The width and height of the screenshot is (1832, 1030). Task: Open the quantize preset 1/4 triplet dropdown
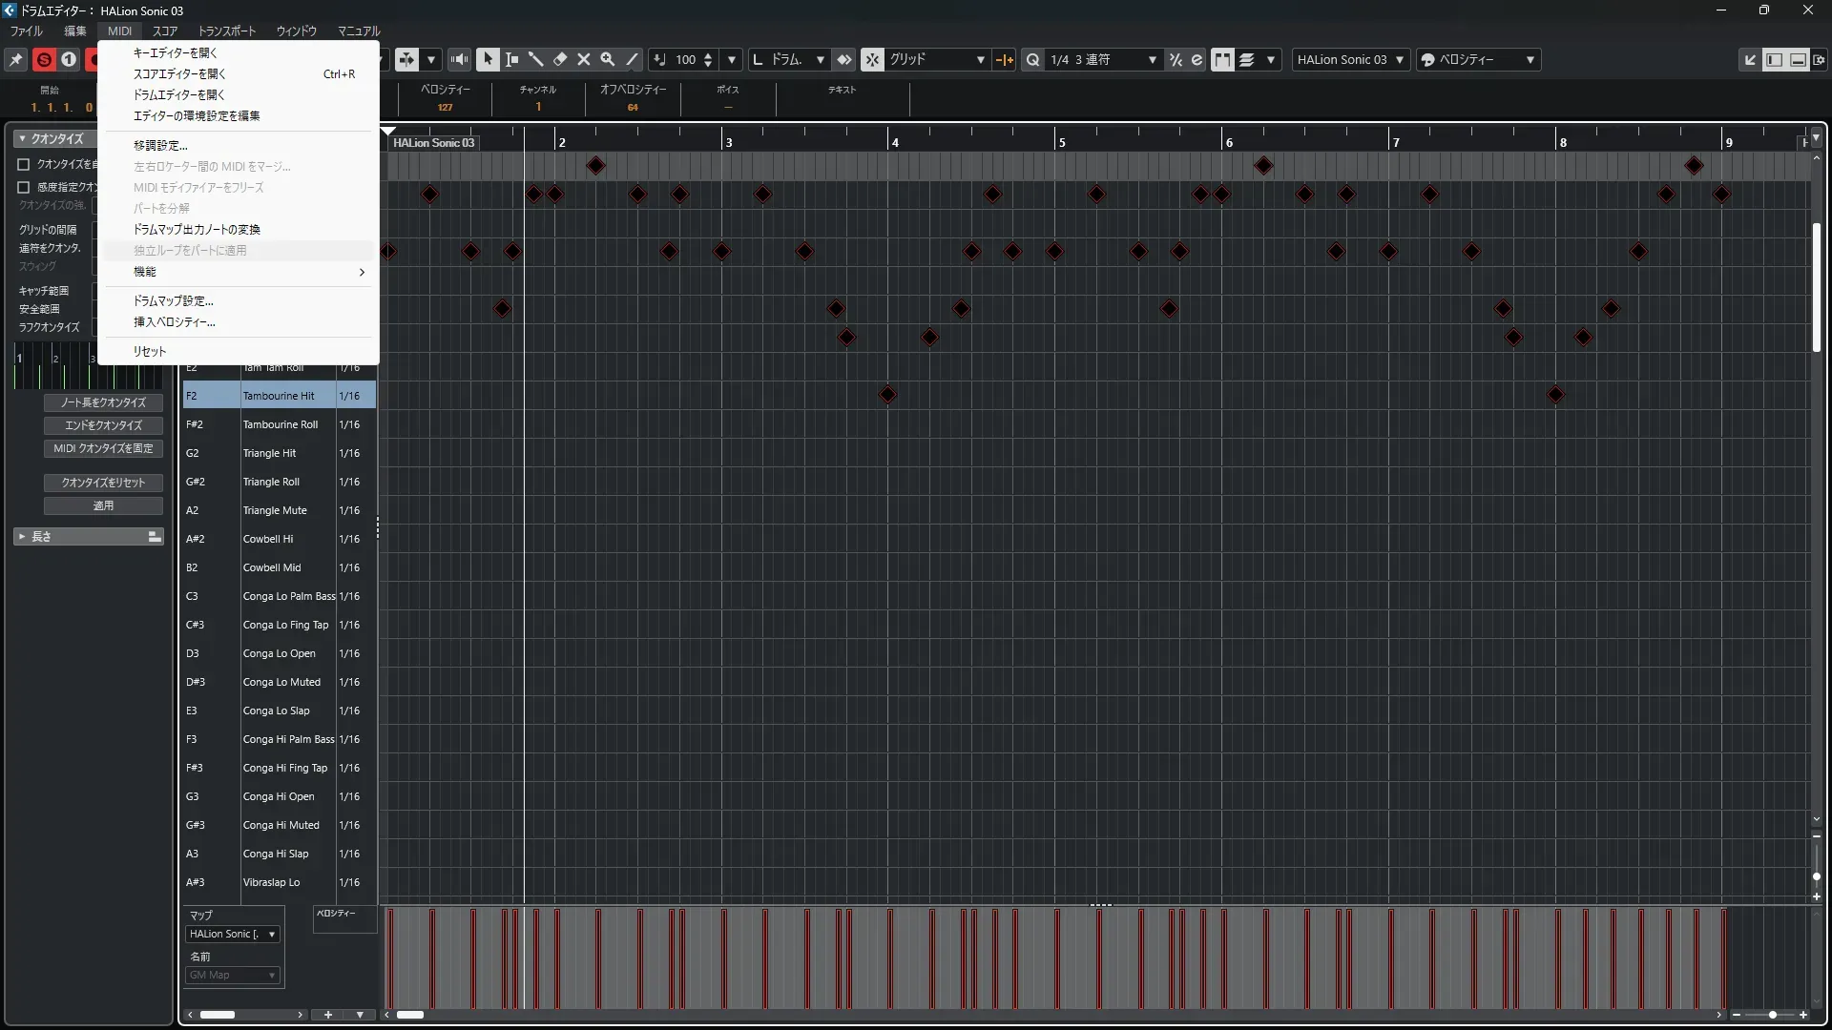(x=1152, y=59)
